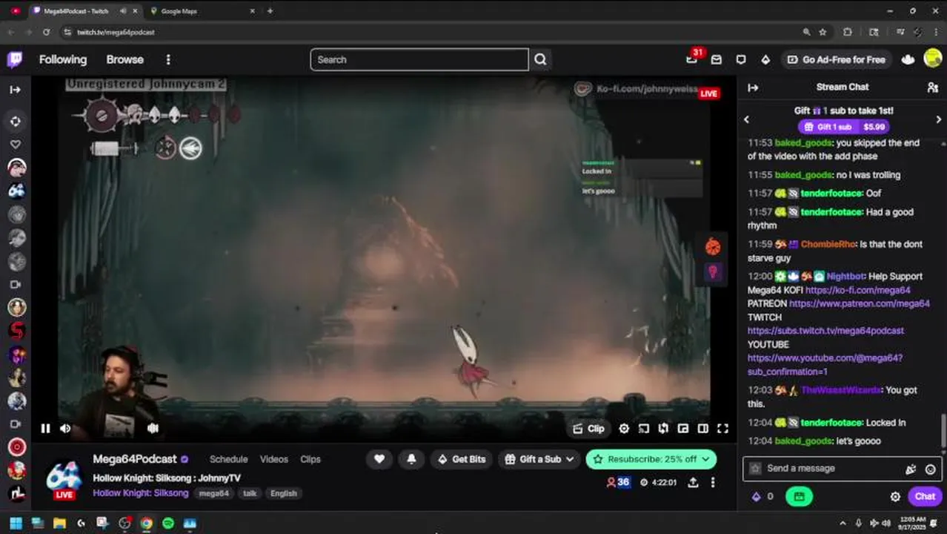The width and height of the screenshot is (947, 534).
Task: Go to the Following page
Action: [63, 59]
